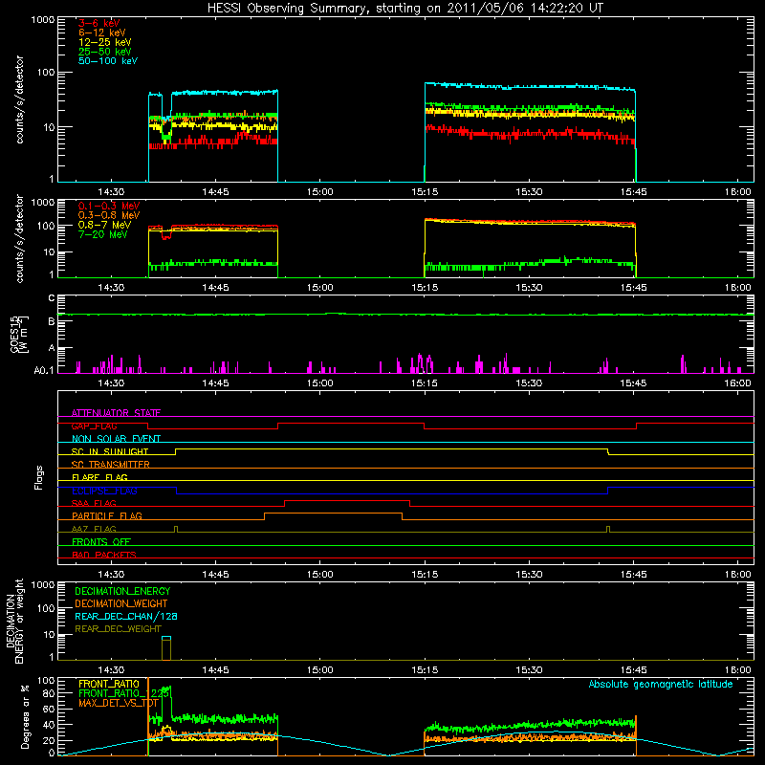Viewport: 765px width, 765px height.
Task: Select the SAA_FLAG label
Action: [94, 503]
